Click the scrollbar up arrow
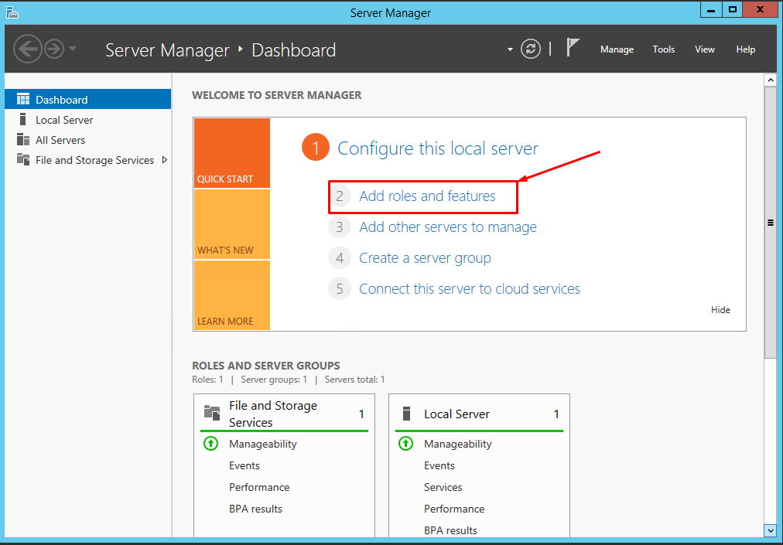 770,80
